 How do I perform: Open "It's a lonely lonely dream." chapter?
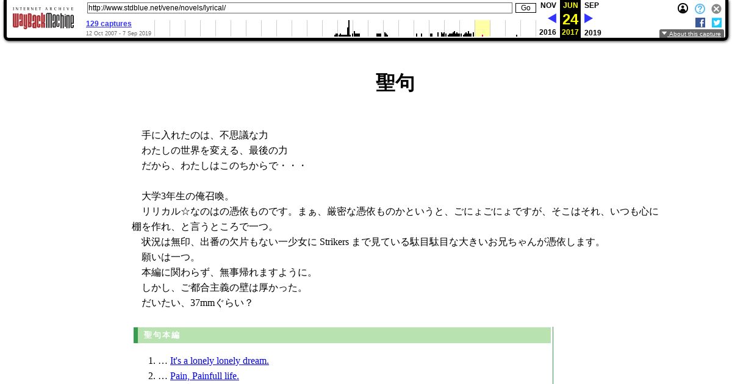click(x=220, y=361)
